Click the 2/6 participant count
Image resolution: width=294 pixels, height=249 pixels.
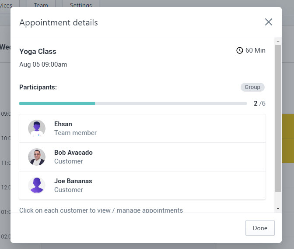click(259, 103)
